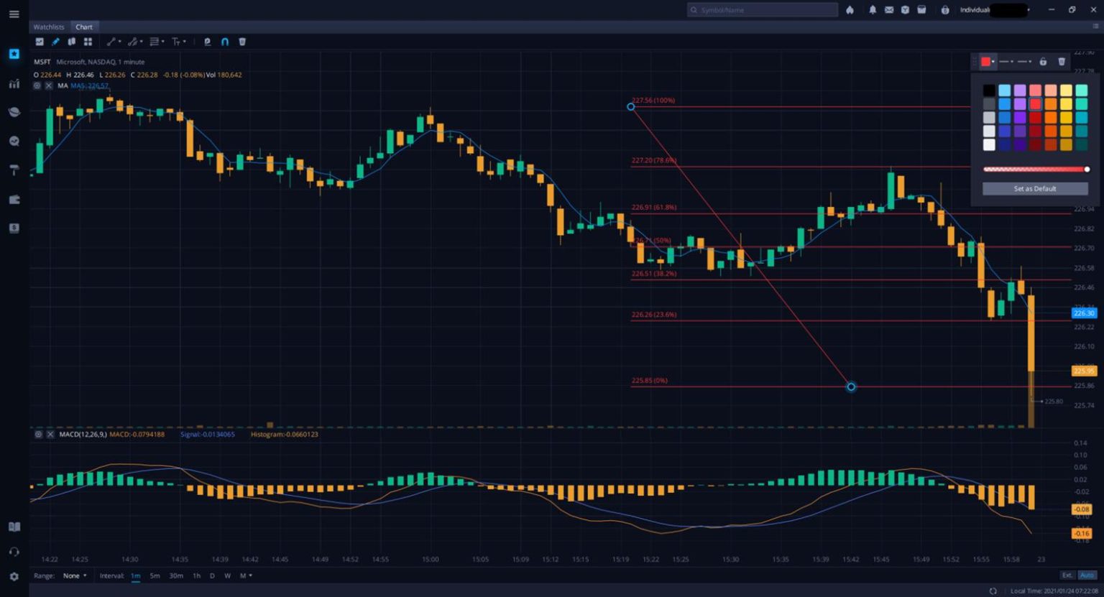
Task: Open the notifications bell icon
Action: [x=873, y=10]
